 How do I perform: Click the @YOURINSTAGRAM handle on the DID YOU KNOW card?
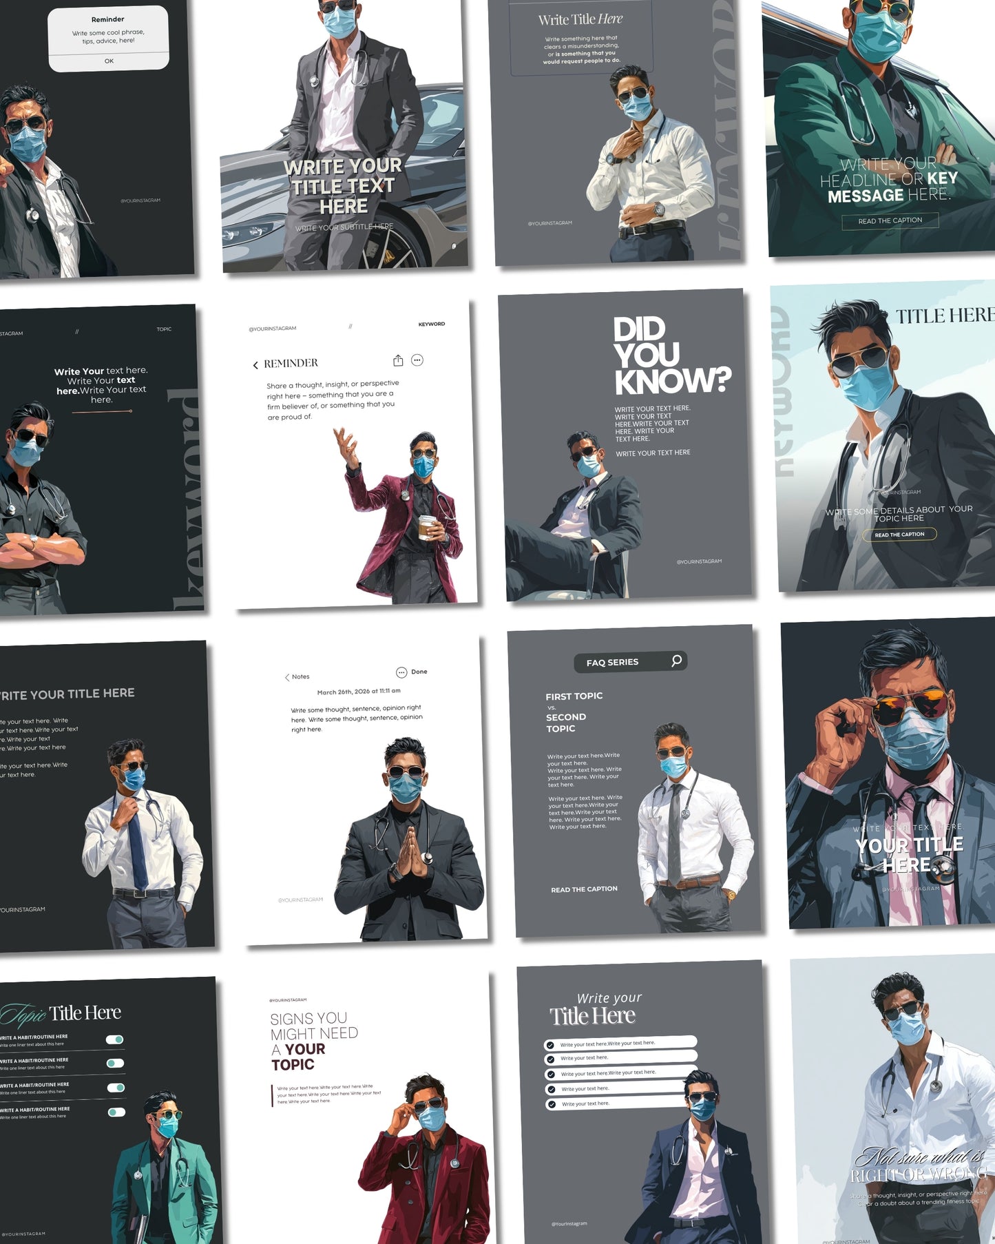[699, 561]
